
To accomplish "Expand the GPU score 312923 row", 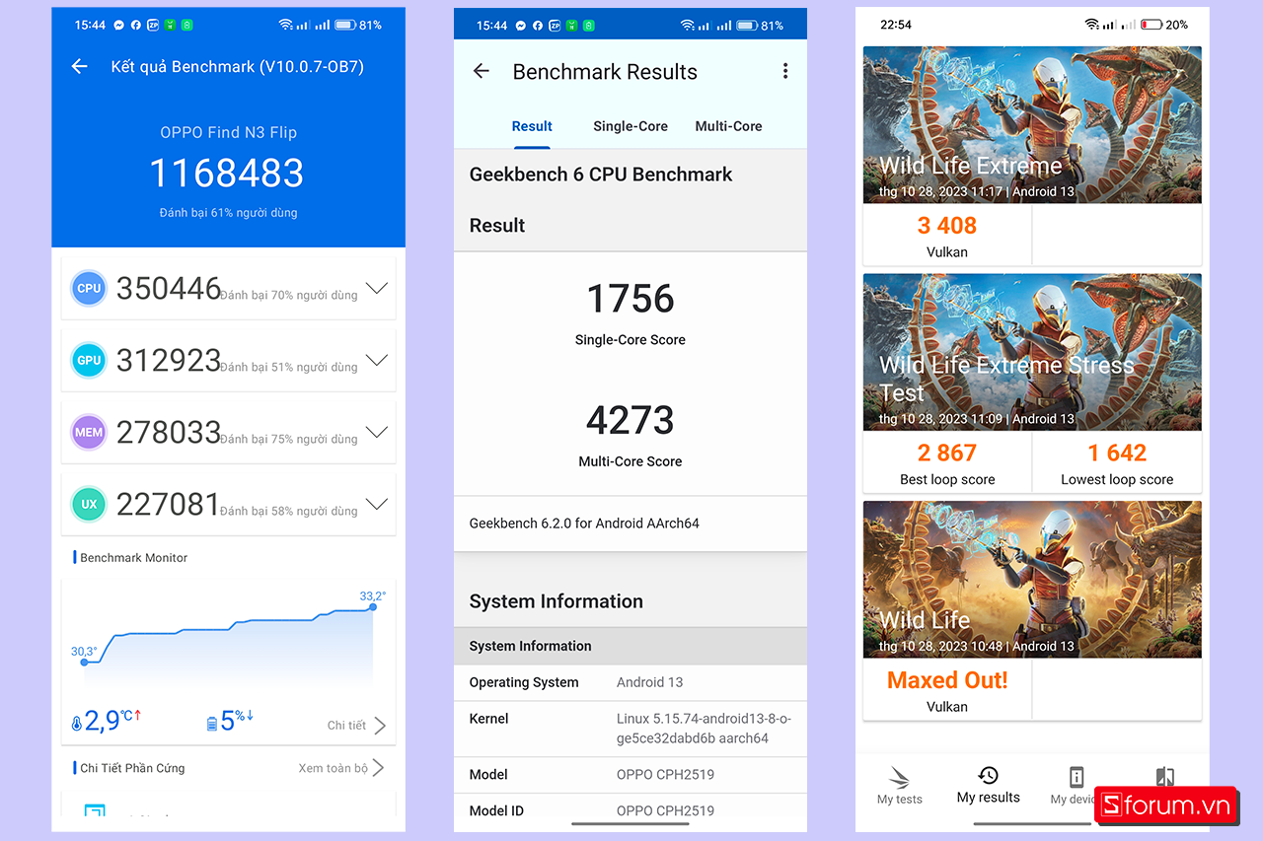I will (376, 361).
